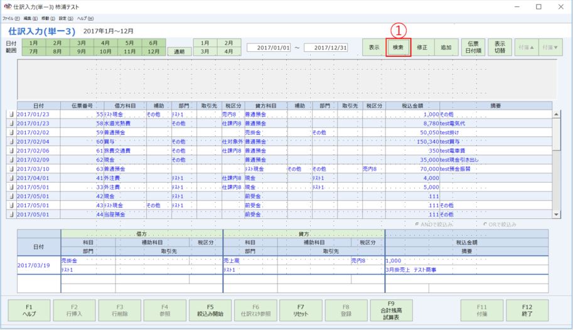Image resolution: width=573 pixels, height=330 pixels.
Task: Toggle the 6月 month range button
Action: pyautogui.click(x=154, y=43)
